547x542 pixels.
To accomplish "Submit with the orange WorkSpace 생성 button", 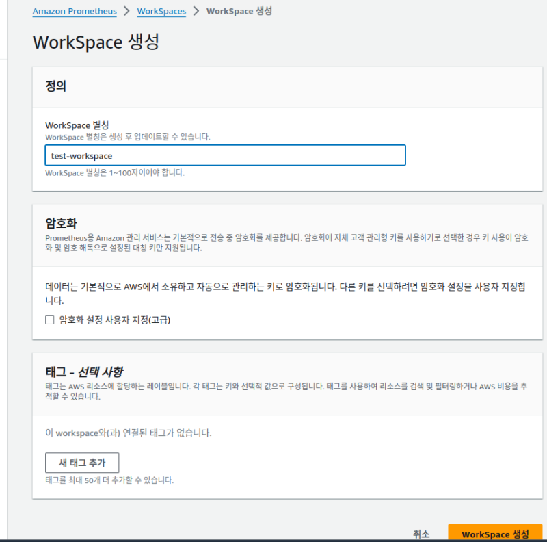I will [x=495, y=534].
